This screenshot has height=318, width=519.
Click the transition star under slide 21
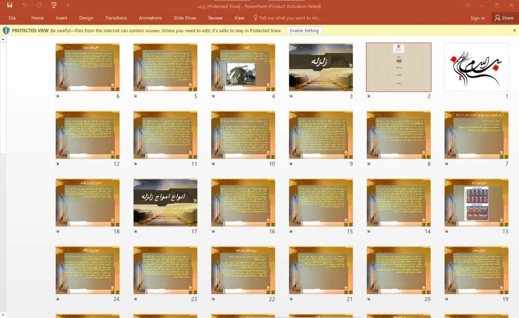pos(291,299)
